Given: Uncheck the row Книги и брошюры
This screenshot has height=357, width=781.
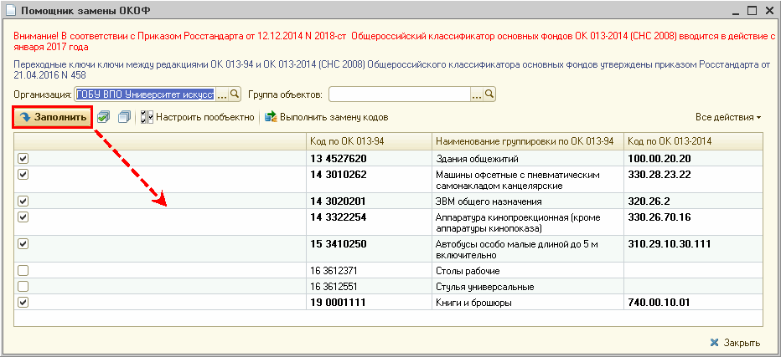Looking at the screenshot, I should 23,303.
